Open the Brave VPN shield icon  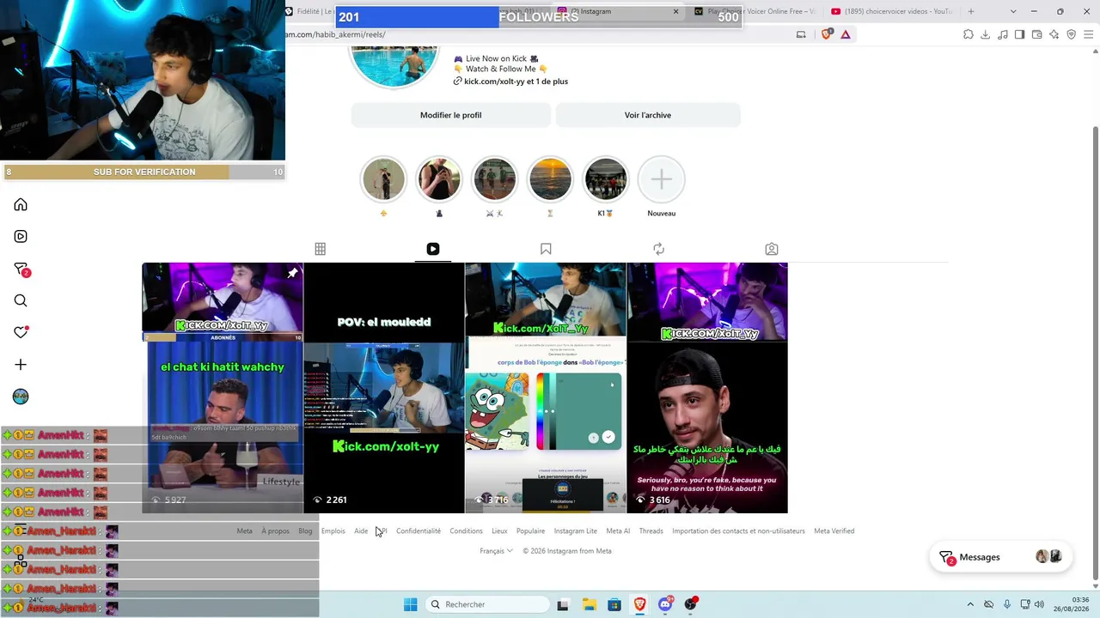1072,34
